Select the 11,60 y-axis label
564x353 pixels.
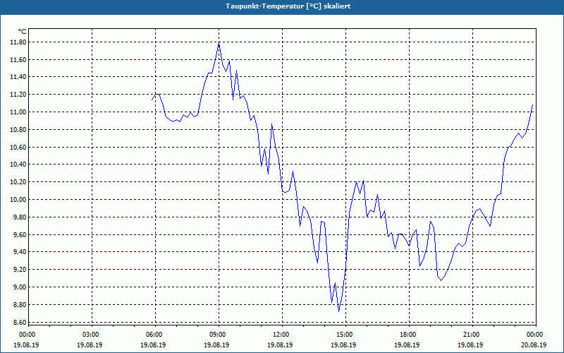tap(18, 60)
